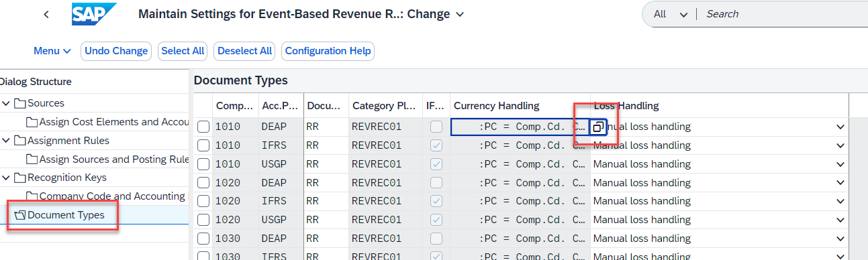
Task: Select the Recognition Keys node label
Action: 66,178
